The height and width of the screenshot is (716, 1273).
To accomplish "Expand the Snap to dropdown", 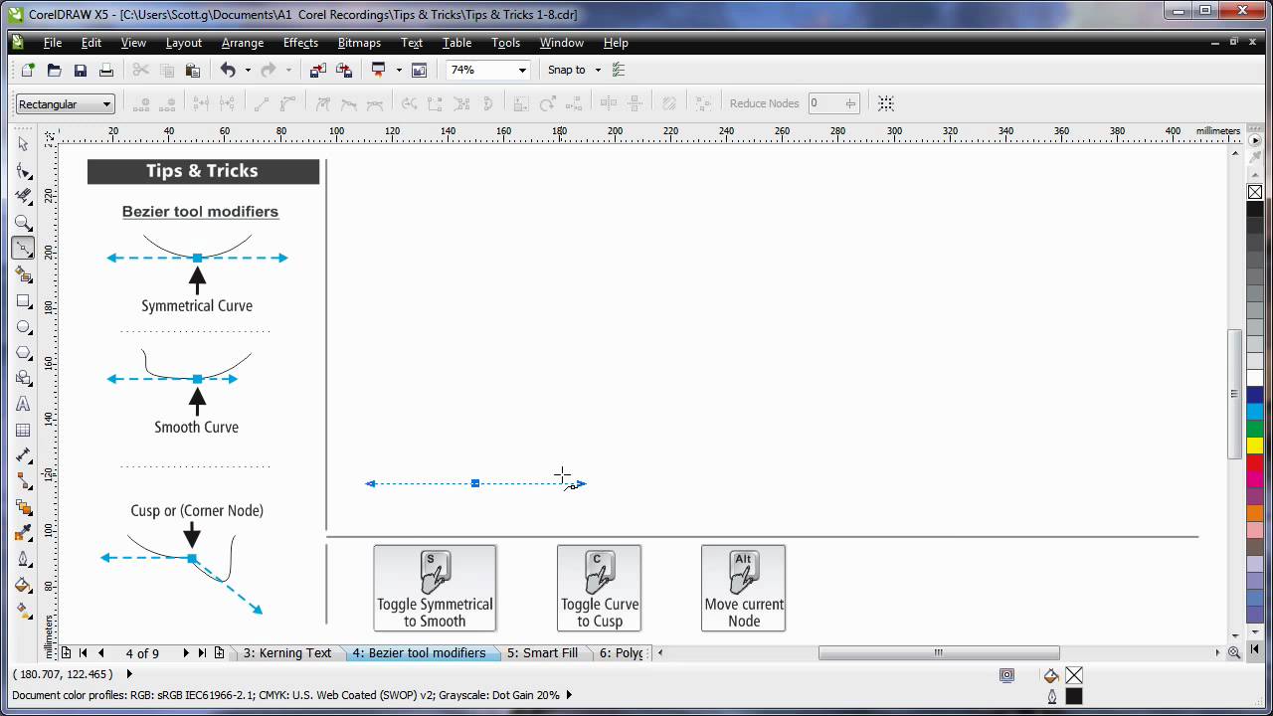I will (x=598, y=70).
